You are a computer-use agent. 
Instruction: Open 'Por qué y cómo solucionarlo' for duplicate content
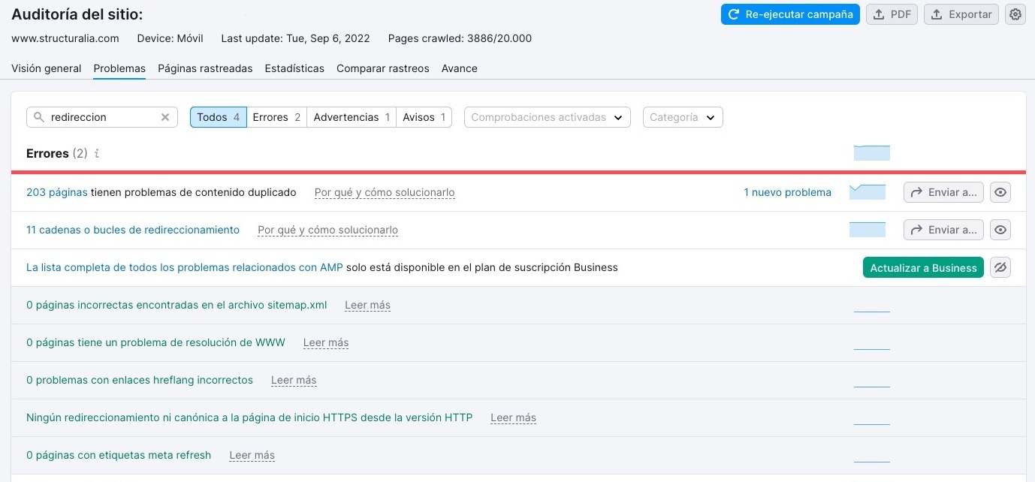pyautogui.click(x=384, y=192)
